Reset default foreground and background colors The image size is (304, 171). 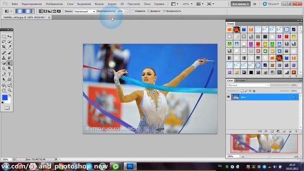pos(3,103)
